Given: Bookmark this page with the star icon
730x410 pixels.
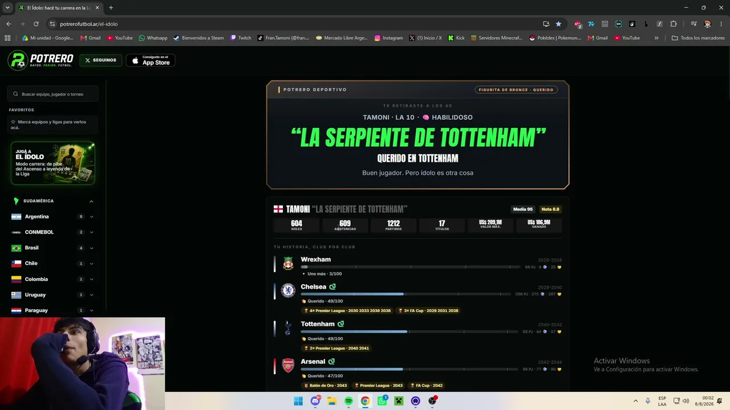Looking at the screenshot, I should (558, 24).
